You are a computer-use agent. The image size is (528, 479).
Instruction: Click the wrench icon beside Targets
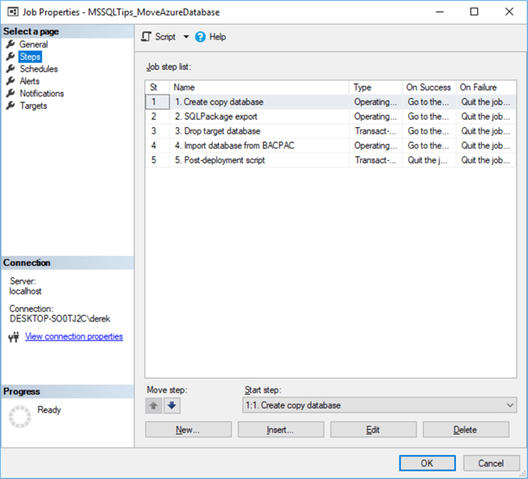[x=11, y=106]
